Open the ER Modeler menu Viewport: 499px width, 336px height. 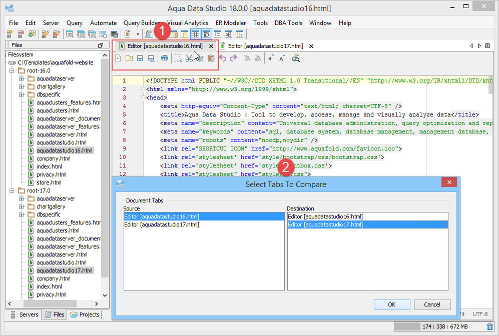click(230, 23)
